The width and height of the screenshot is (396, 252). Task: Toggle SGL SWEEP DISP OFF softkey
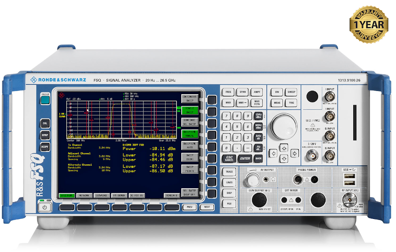pos(189,192)
